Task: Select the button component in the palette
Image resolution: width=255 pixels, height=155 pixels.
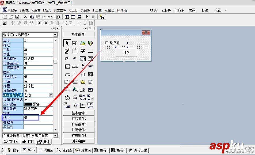Action: [x=90, y=51]
